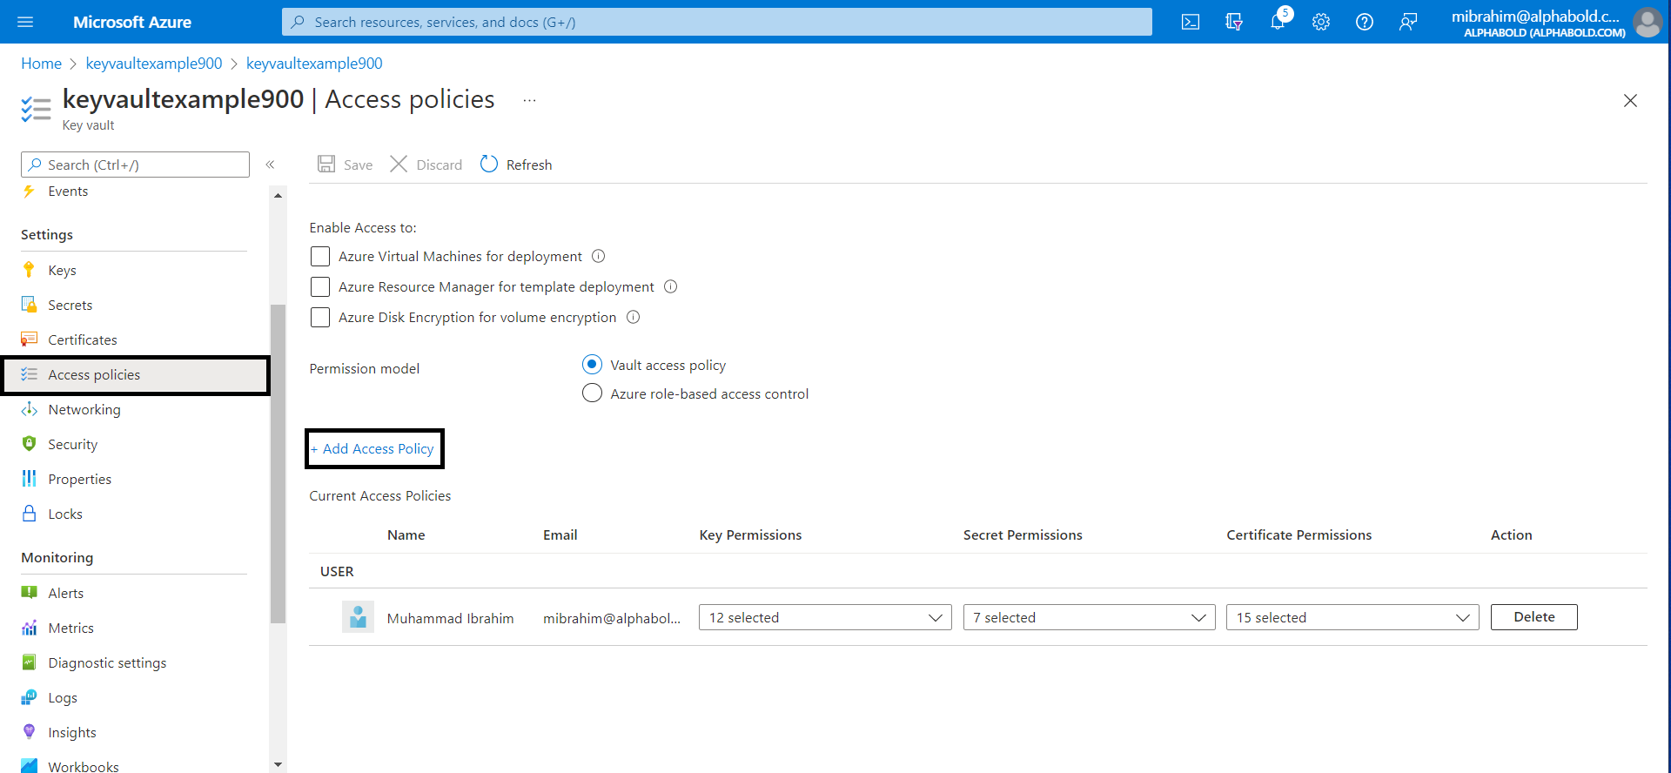Click the Insights lightbulb icon
The width and height of the screenshot is (1671, 773).
29,731
